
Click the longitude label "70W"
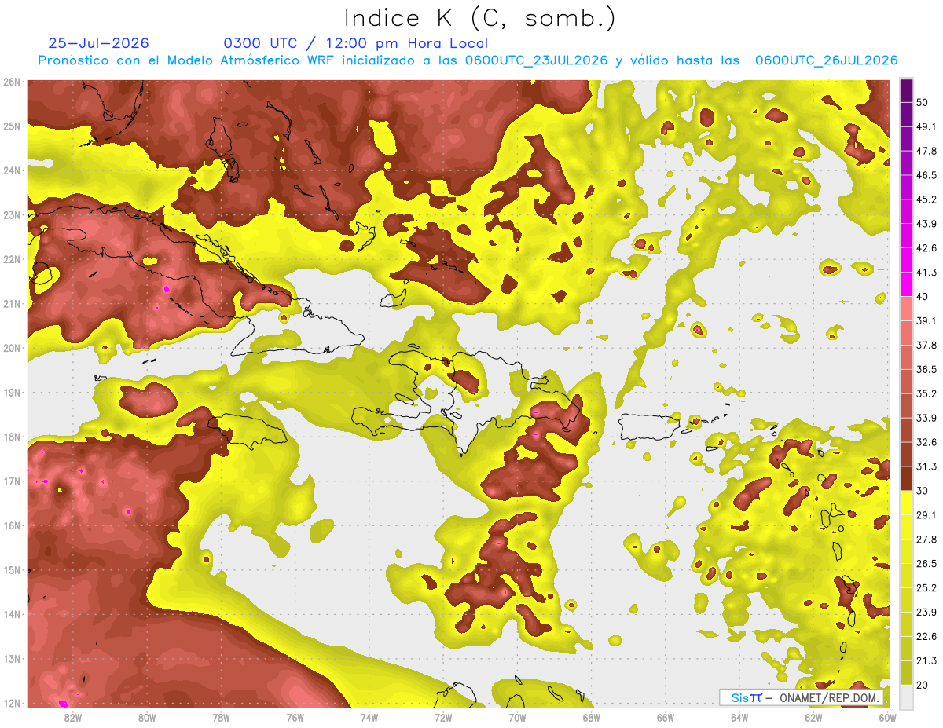pos(517,717)
